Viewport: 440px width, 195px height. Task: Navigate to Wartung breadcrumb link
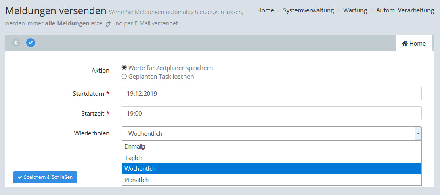click(x=355, y=10)
